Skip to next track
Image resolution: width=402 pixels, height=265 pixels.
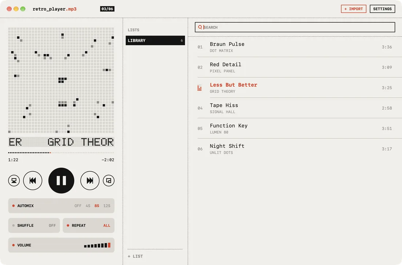click(x=90, y=180)
